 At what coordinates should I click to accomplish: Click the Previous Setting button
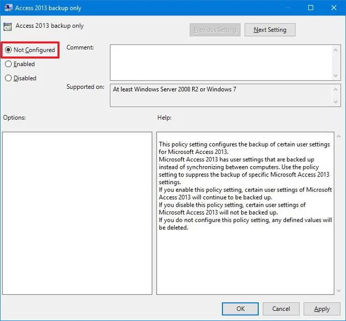[x=215, y=30]
